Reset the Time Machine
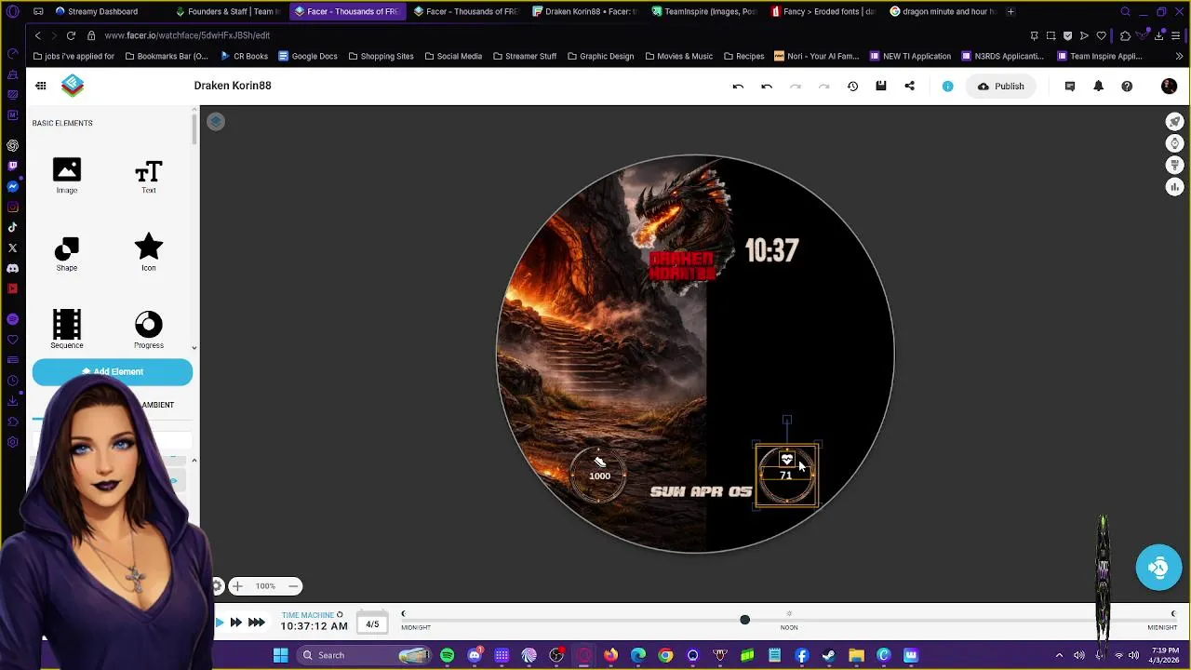The height and width of the screenshot is (670, 1191). (340, 615)
